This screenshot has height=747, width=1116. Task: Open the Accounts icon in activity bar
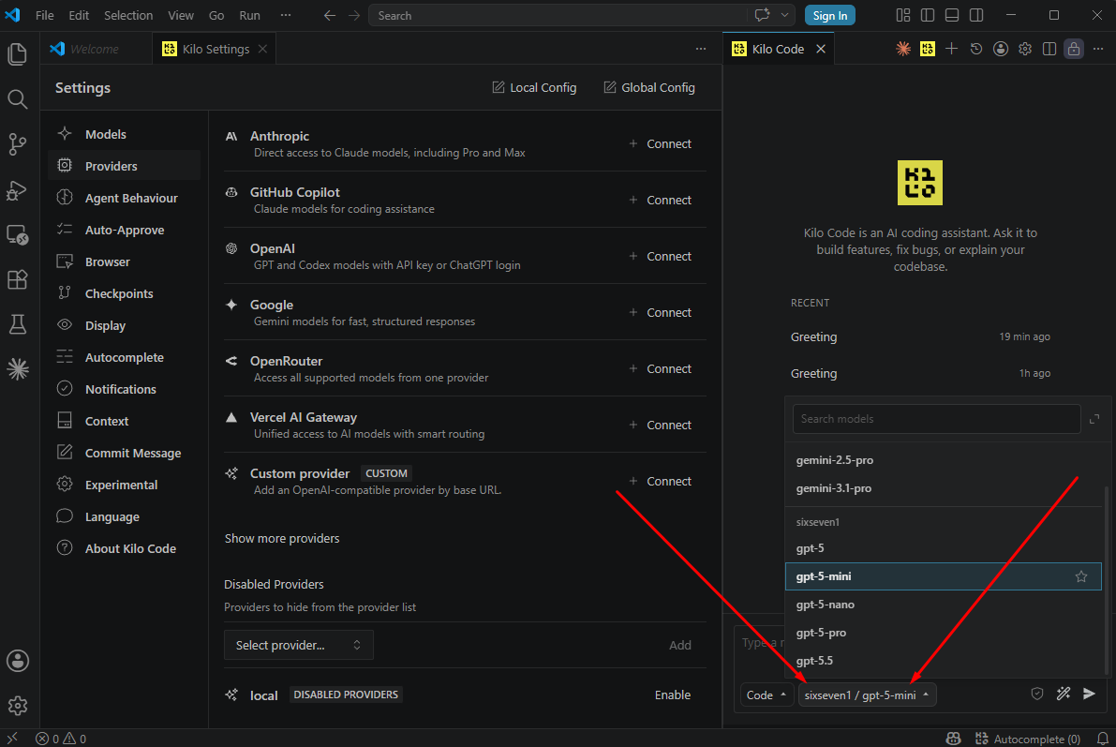coord(17,661)
